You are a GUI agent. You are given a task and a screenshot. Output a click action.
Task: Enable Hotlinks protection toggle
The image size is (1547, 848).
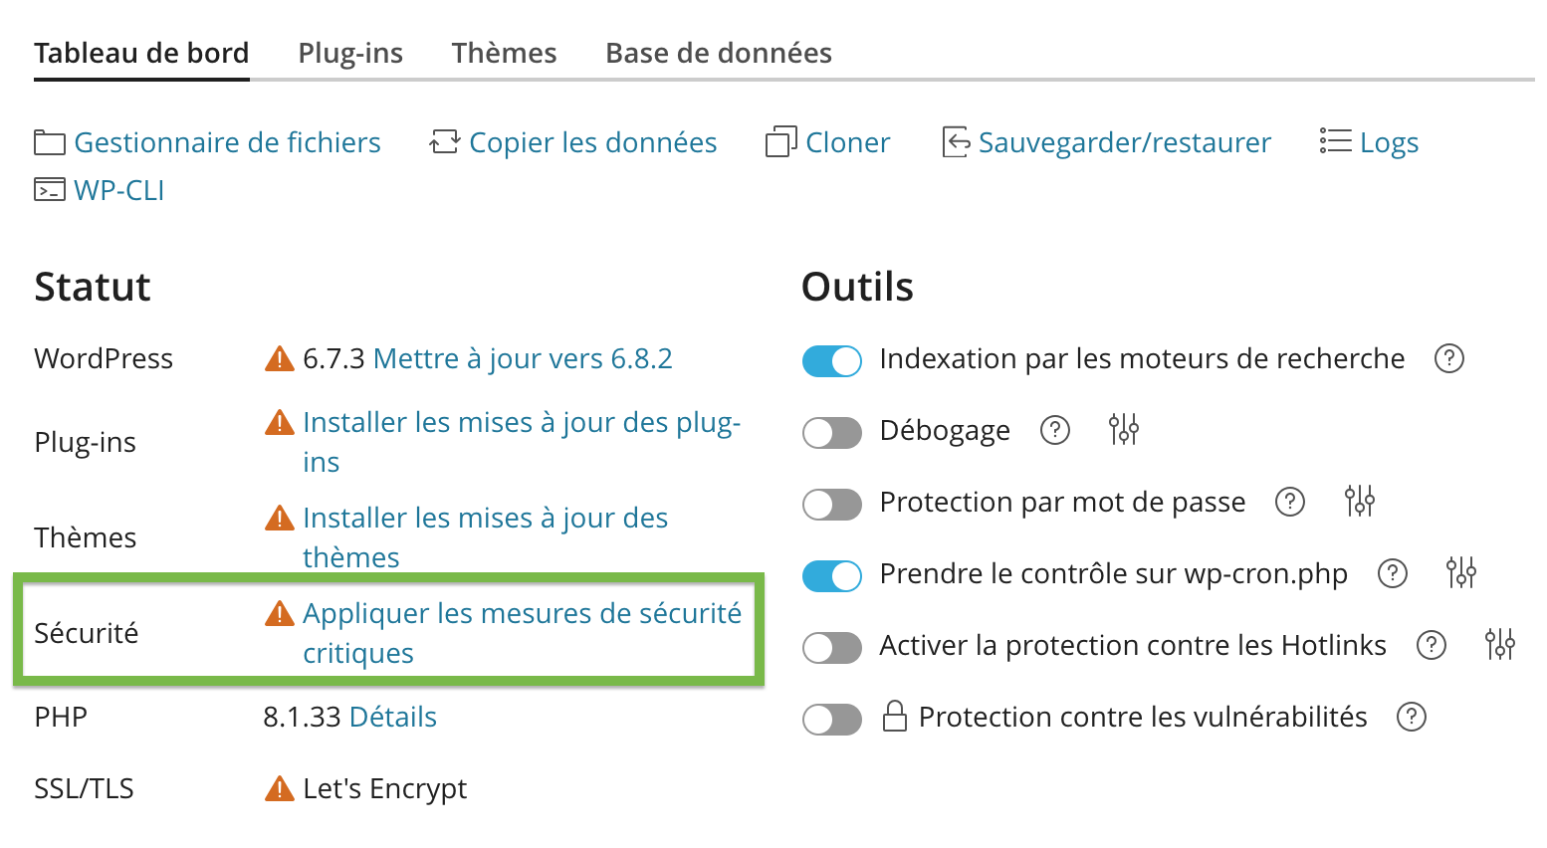pyautogui.click(x=832, y=647)
